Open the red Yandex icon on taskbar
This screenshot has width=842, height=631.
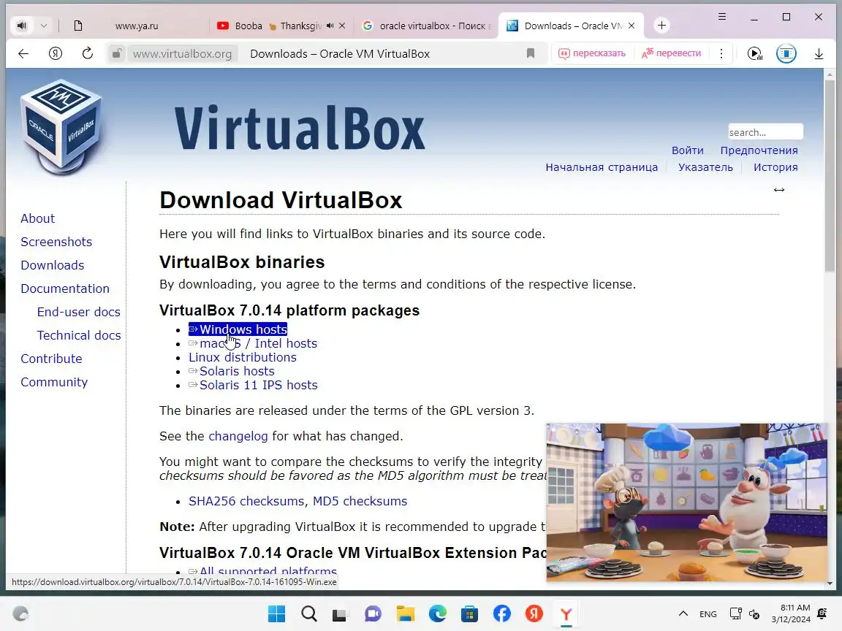pyautogui.click(x=534, y=613)
